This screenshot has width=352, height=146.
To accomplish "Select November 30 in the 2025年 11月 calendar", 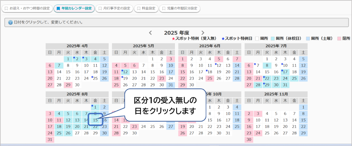I will click(249, 139).
